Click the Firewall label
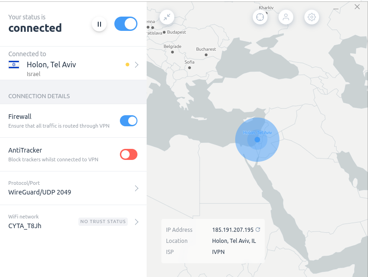Image resolution: width=368 pixels, height=277 pixels. pos(20,117)
